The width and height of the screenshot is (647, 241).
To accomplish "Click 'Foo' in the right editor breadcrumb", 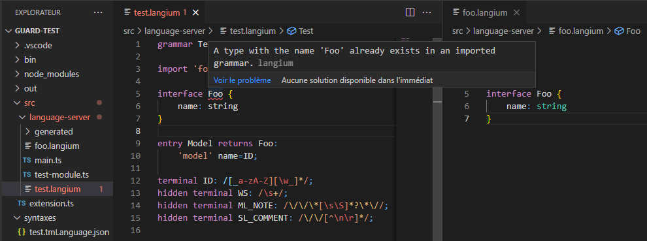I will pos(633,31).
